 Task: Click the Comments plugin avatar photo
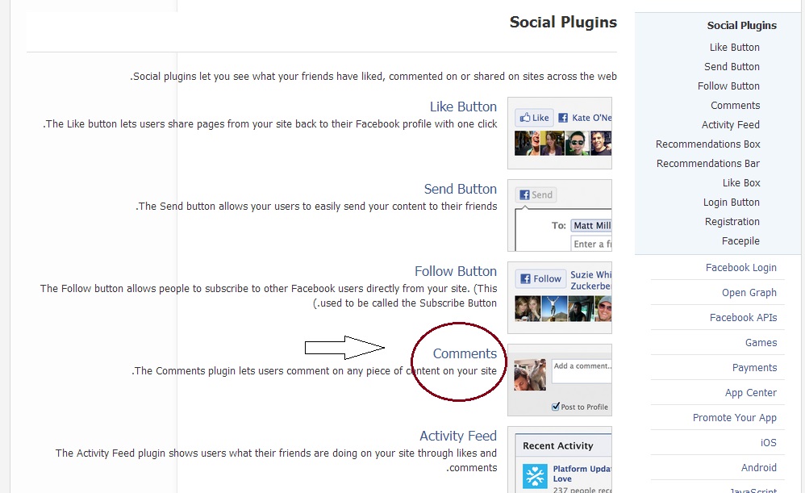pos(530,374)
